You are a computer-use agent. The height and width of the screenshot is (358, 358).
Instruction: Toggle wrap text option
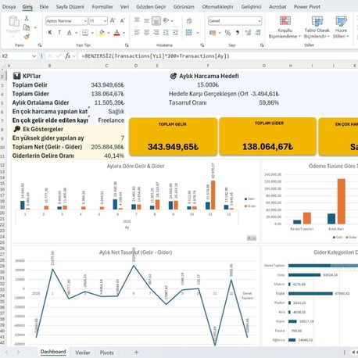(189, 20)
